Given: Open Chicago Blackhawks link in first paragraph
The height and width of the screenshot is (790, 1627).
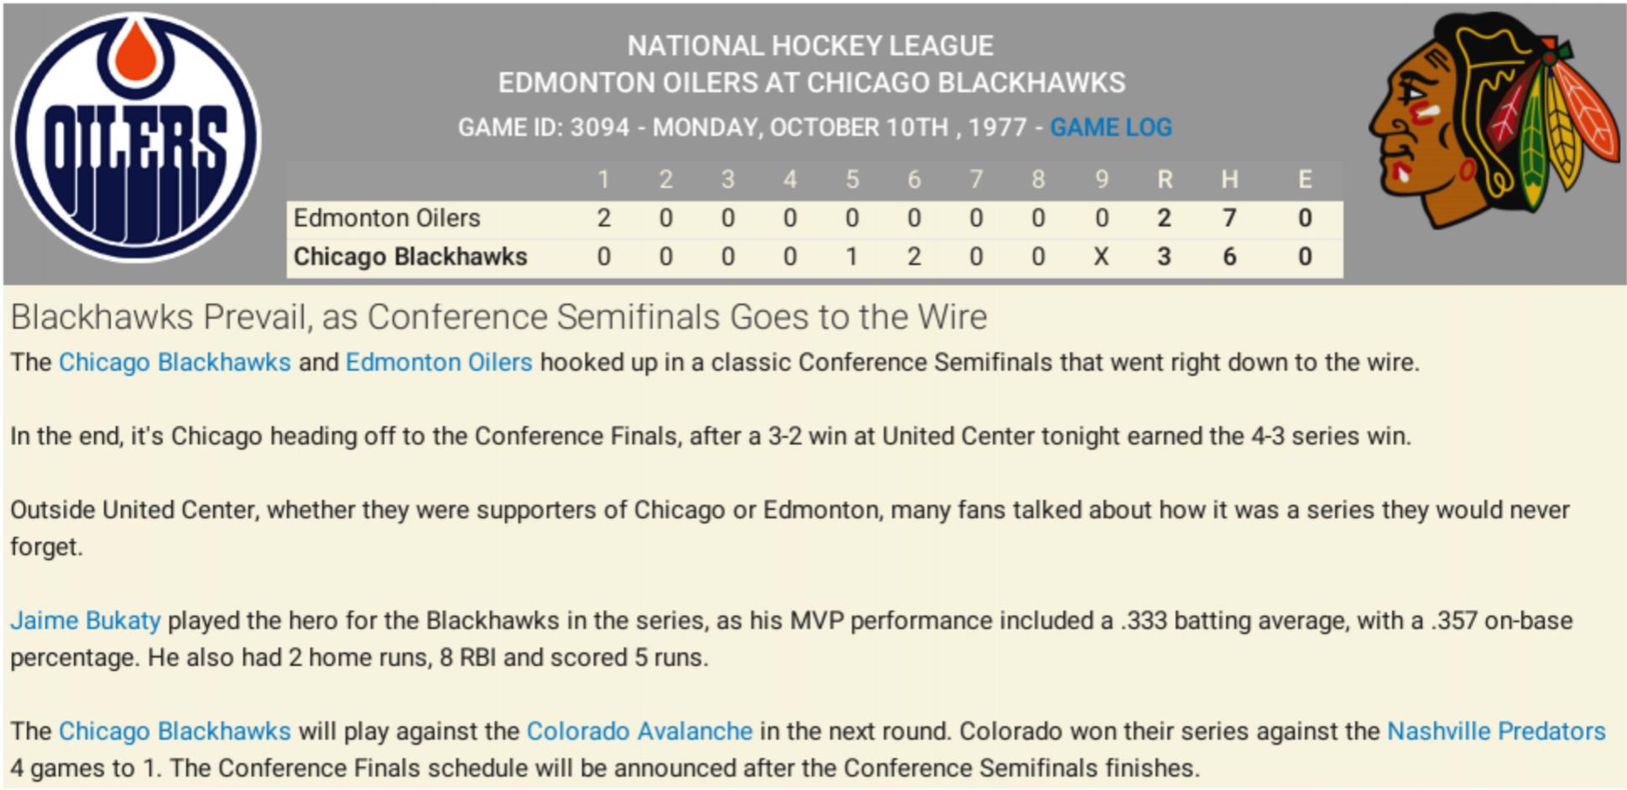Looking at the screenshot, I should (x=175, y=362).
